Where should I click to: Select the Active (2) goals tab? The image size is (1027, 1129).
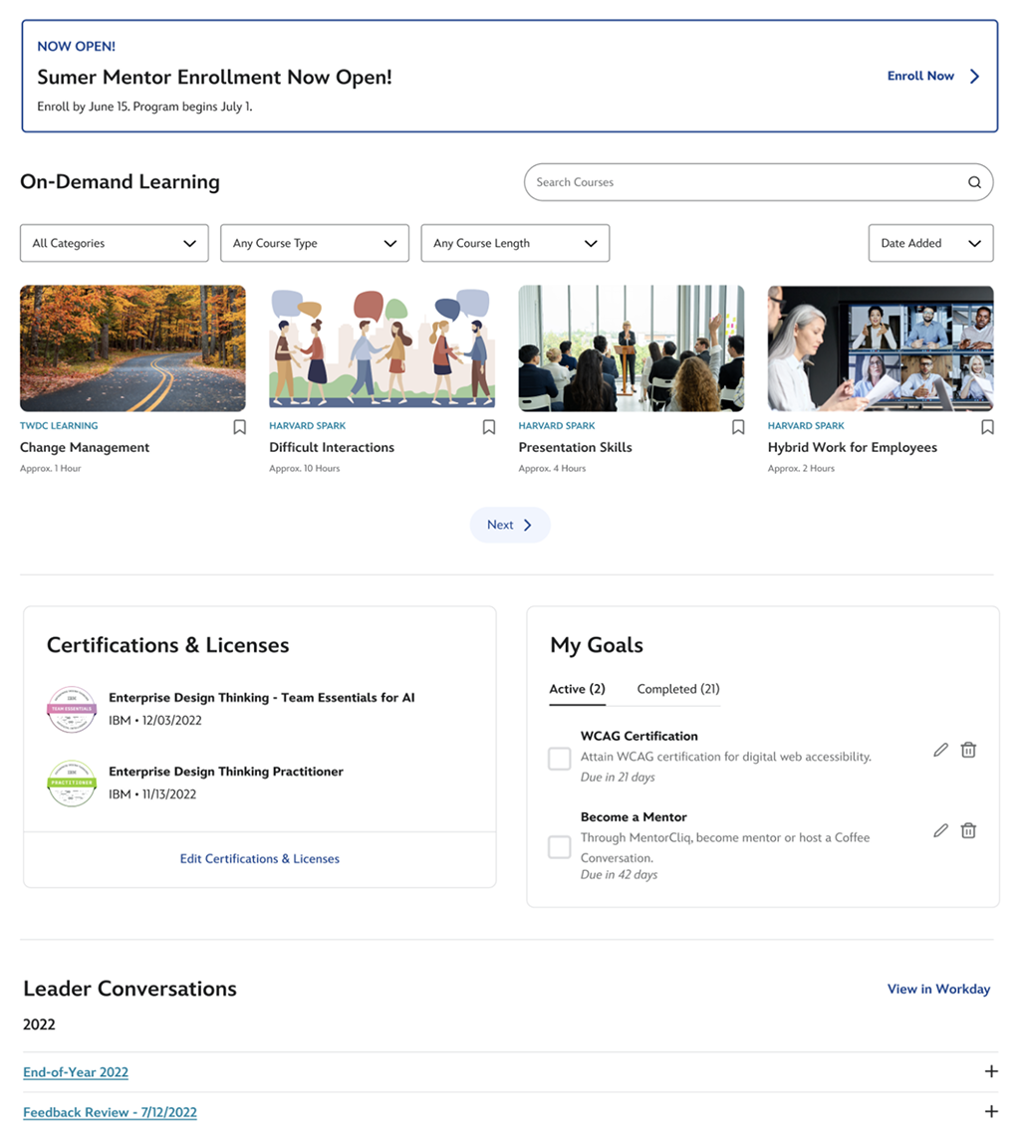(x=577, y=689)
